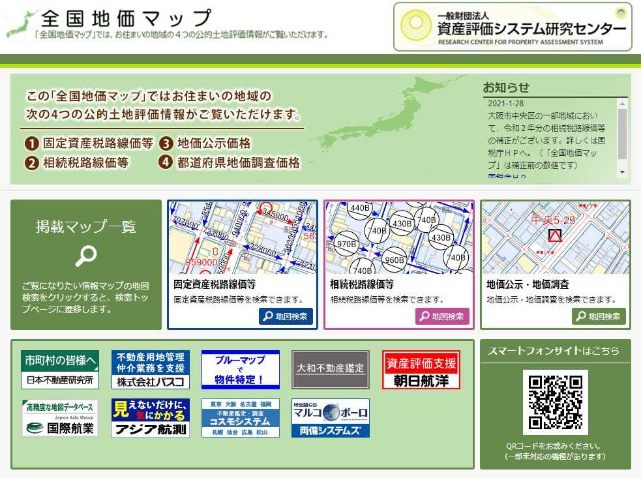The width and height of the screenshot is (641, 478).
Task: Open the 日本不動産研究所 banner
Action: point(60,370)
